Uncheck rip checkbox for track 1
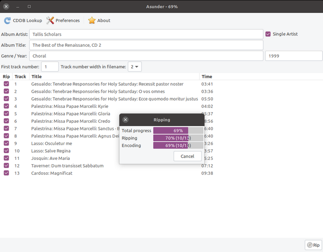This screenshot has width=323, height=252. pos(6,84)
